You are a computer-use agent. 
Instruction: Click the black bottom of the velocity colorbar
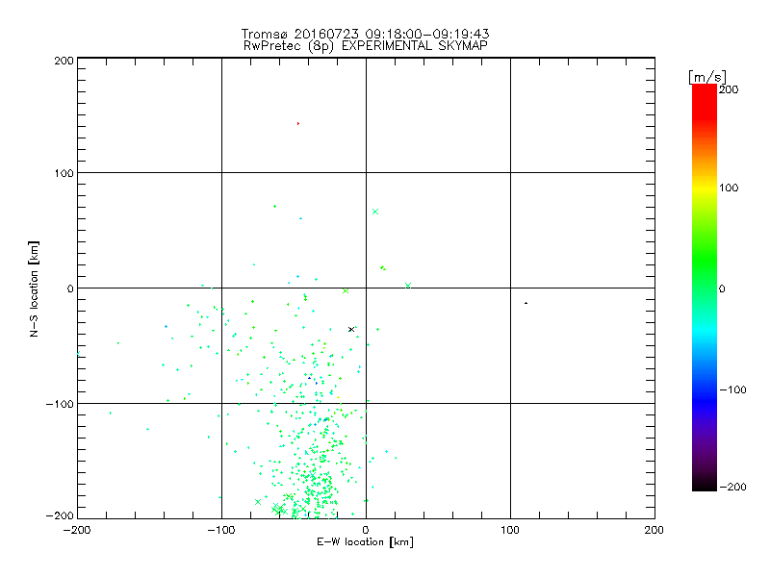pos(705,484)
